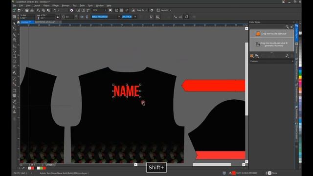Viewport: 313px width, 176px height.
Task: Click the red NAME text on jersey
Action: (127, 91)
